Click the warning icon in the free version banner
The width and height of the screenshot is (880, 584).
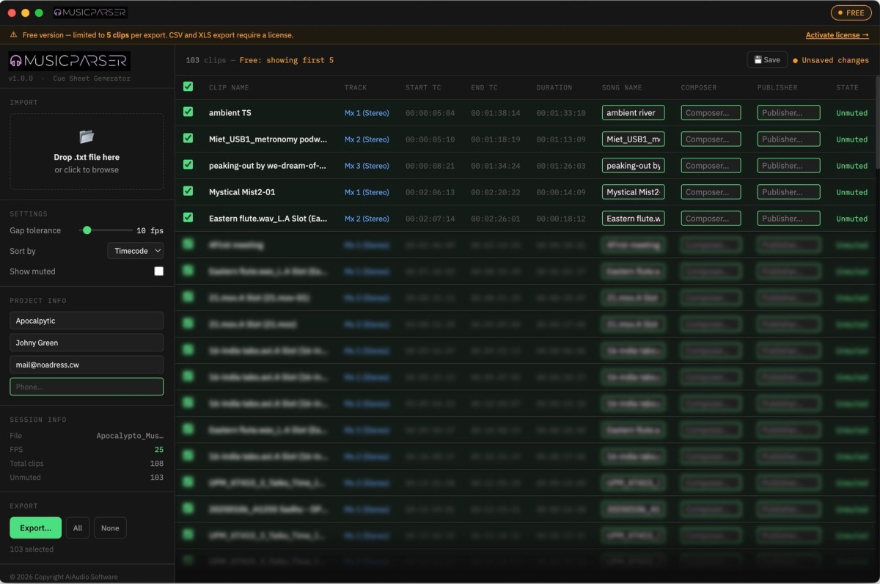click(14, 35)
